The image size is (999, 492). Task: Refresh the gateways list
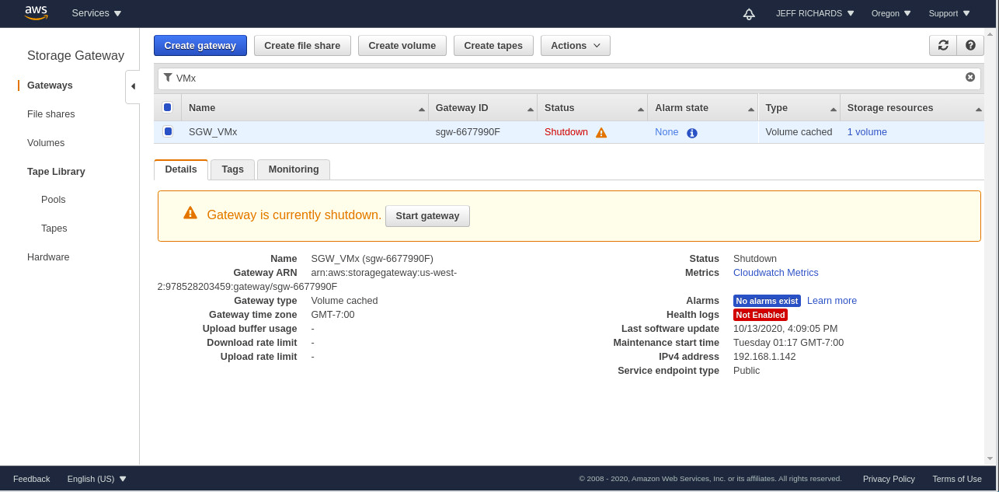(x=942, y=45)
